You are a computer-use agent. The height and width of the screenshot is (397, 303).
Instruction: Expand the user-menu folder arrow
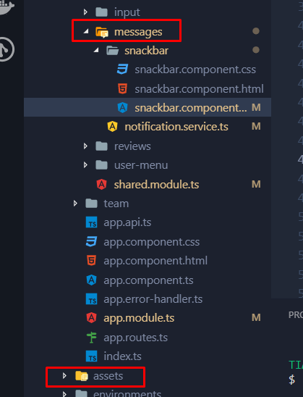click(85, 165)
